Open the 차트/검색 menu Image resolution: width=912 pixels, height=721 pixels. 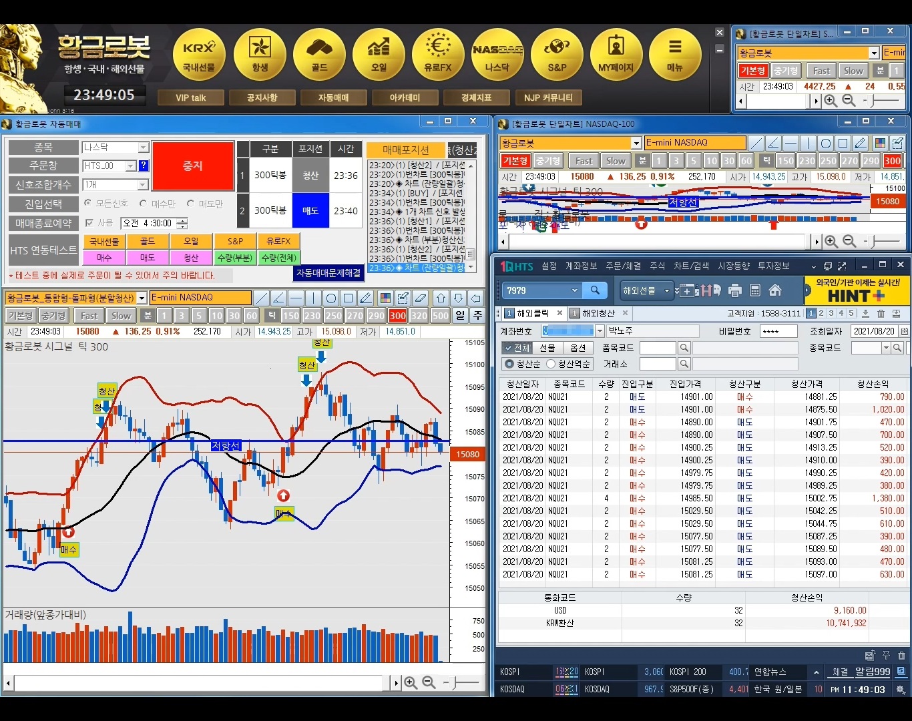point(691,266)
